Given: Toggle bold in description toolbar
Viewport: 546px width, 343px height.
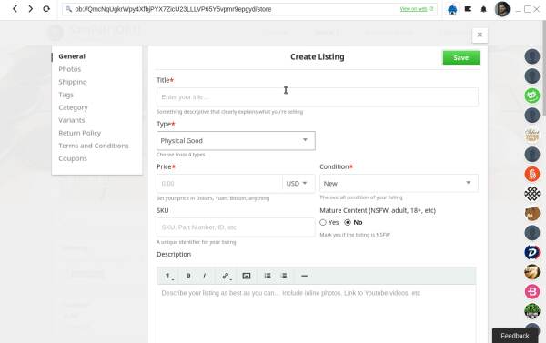Looking at the screenshot, I should tap(188, 276).
